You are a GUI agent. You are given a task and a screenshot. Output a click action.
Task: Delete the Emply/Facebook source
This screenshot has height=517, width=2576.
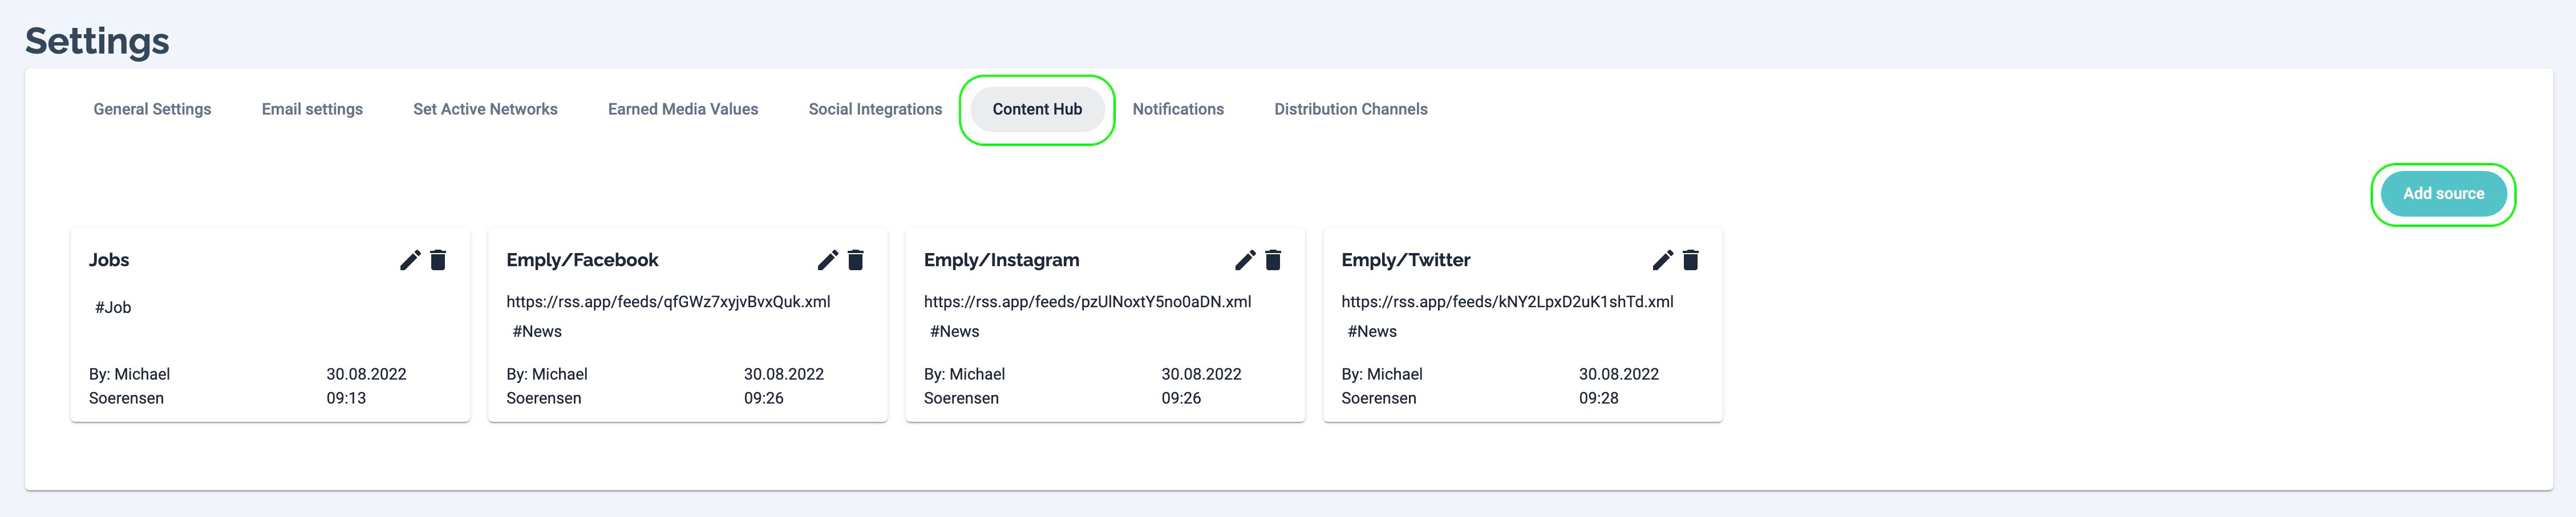pos(855,260)
